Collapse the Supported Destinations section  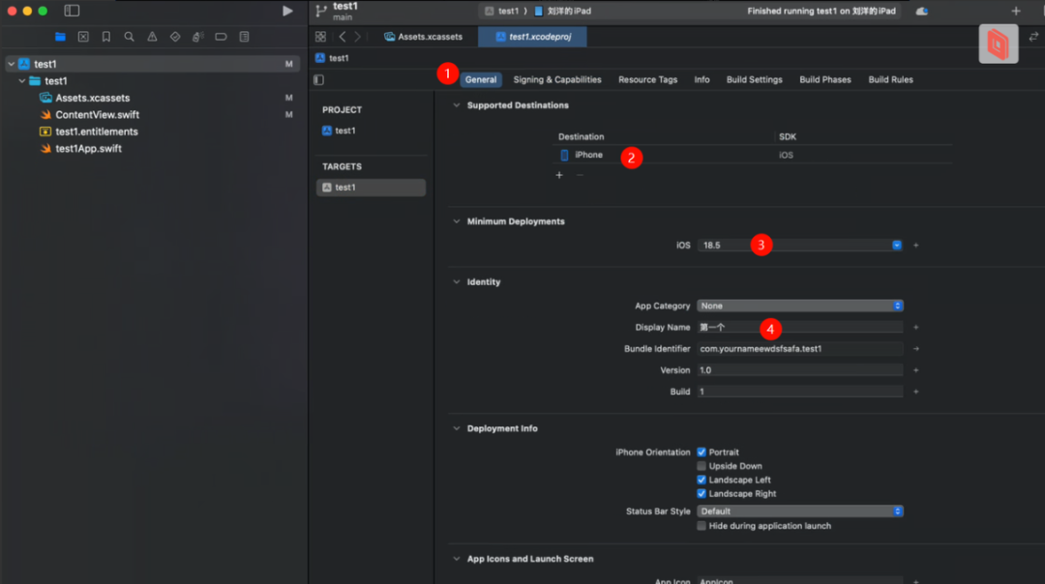click(x=457, y=105)
